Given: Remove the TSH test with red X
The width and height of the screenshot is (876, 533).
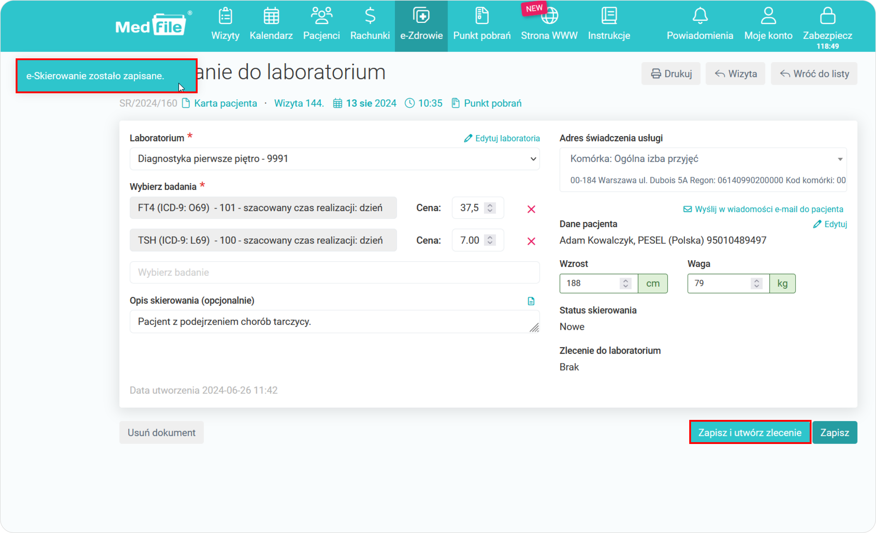Looking at the screenshot, I should click(531, 242).
